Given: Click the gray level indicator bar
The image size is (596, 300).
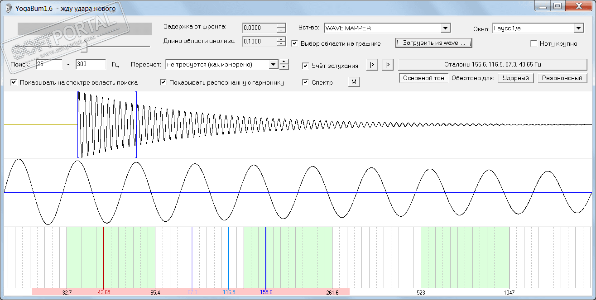Looking at the screenshot, I should tap(84, 29).
